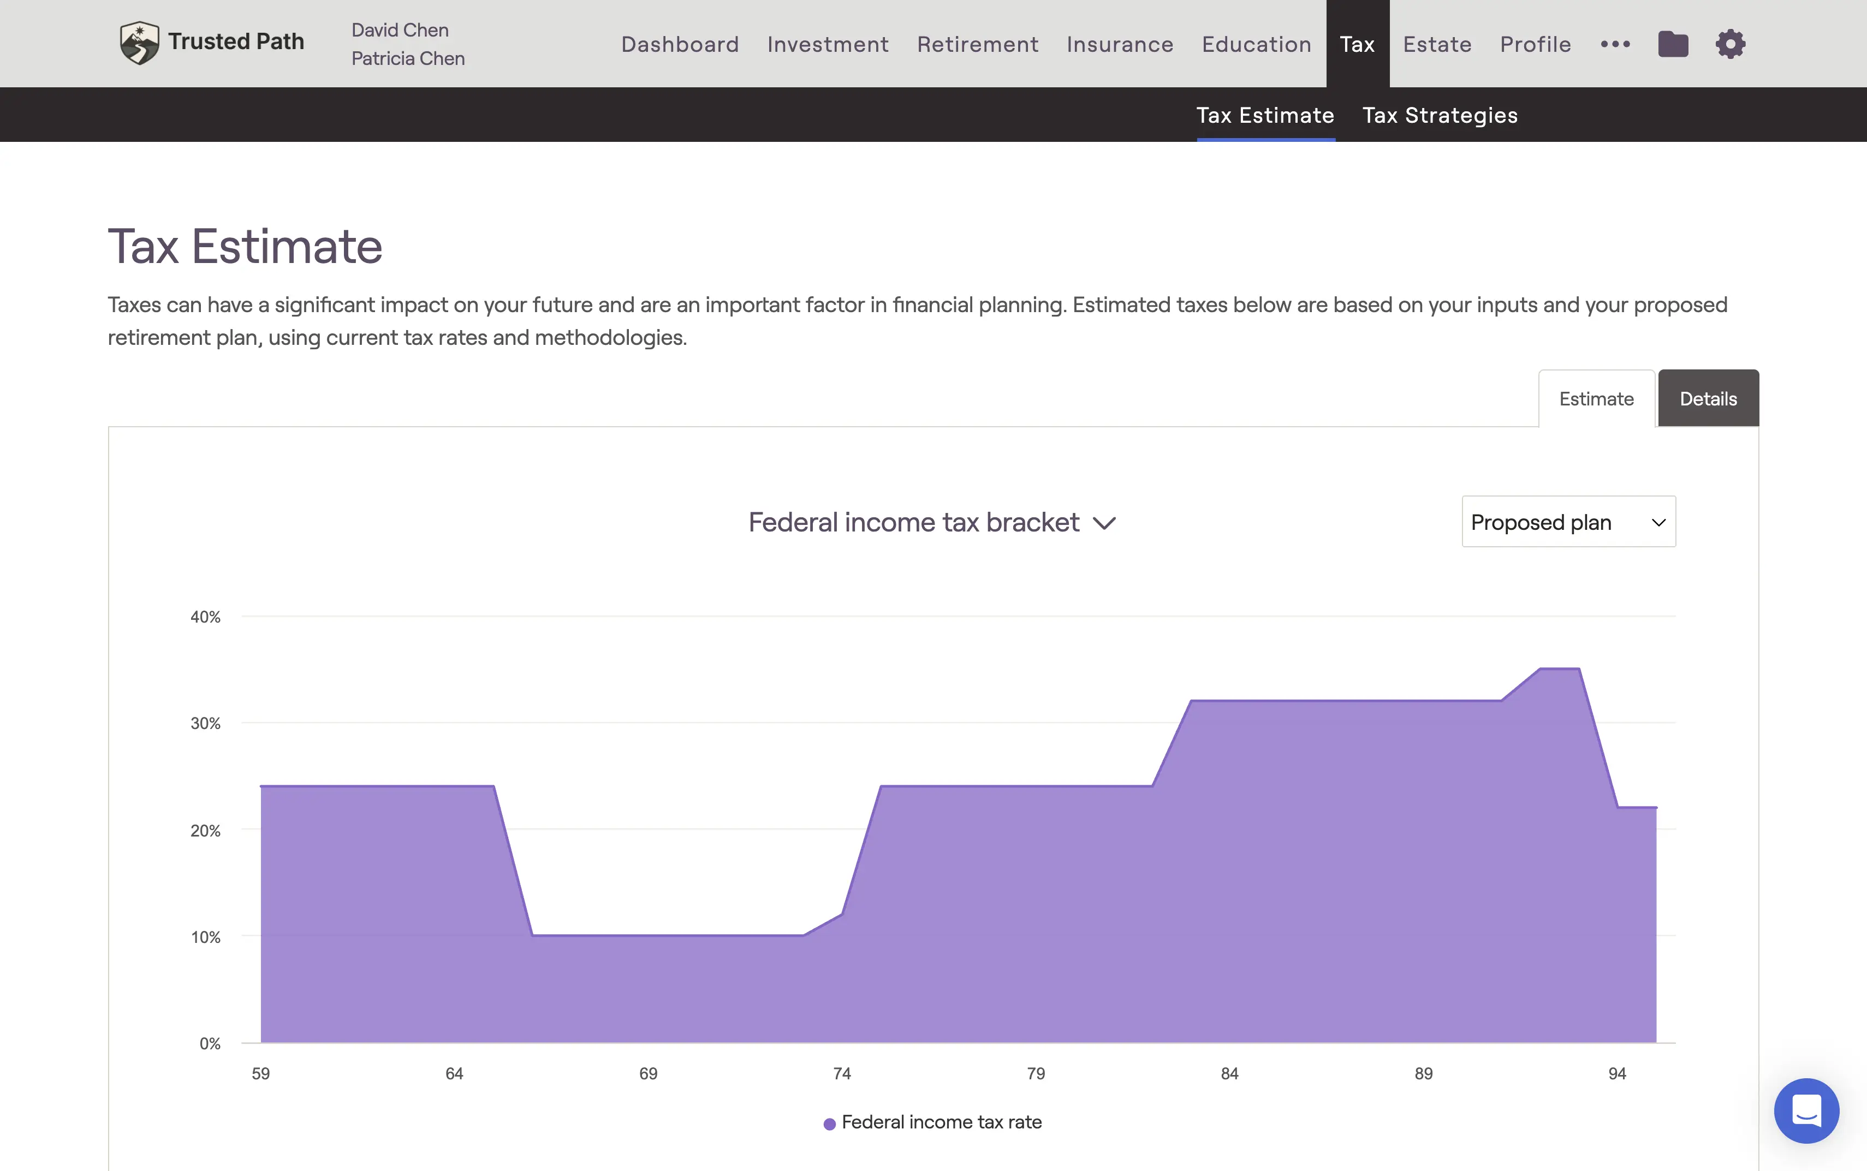Select the Tax menu item
This screenshot has width=1867, height=1171.
pyautogui.click(x=1357, y=44)
